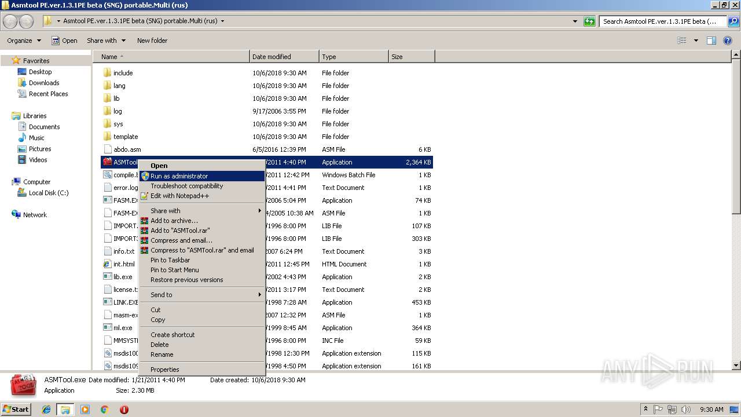Click the New folder button

click(152, 41)
